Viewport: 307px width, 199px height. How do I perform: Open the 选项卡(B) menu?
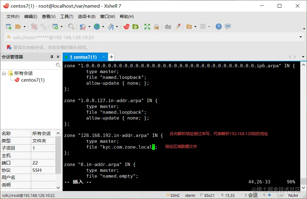click(86, 17)
